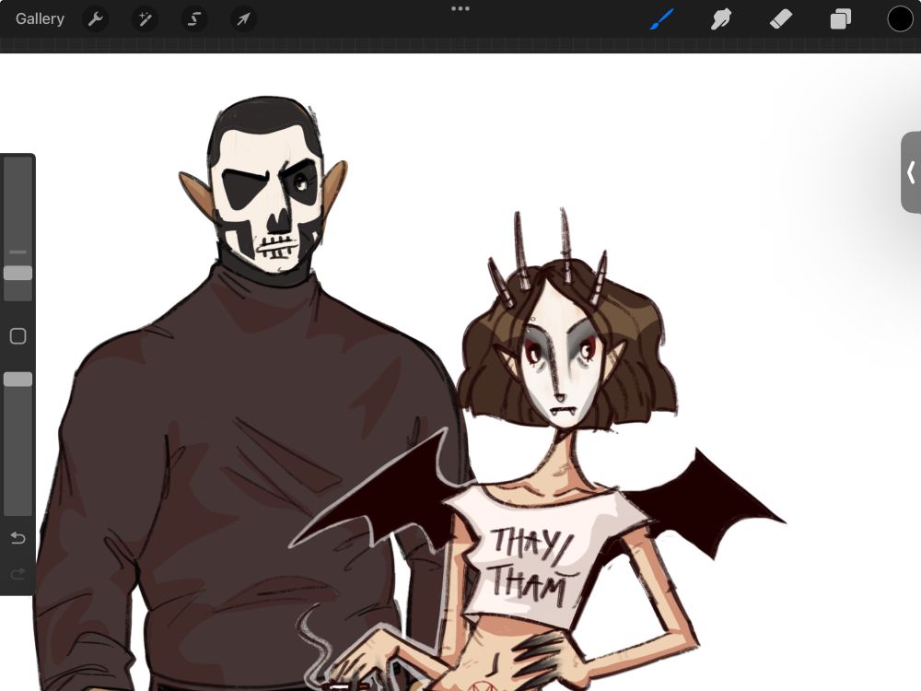The width and height of the screenshot is (921, 691).
Task: Expand the collapsed right side panel arrow
Action: point(911,173)
